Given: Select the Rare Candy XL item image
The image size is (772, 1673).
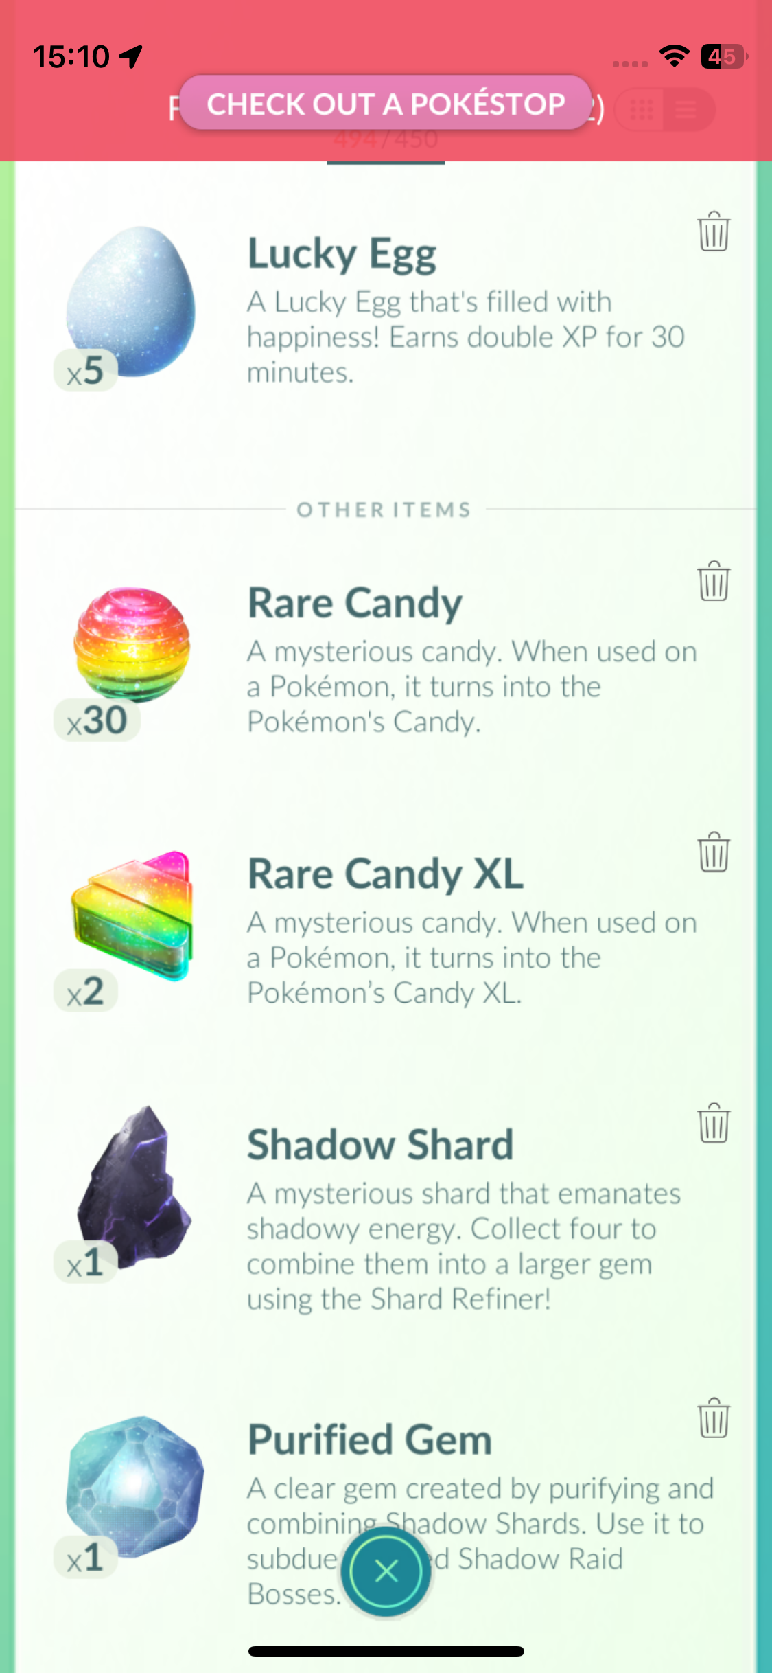Looking at the screenshot, I should 132,915.
